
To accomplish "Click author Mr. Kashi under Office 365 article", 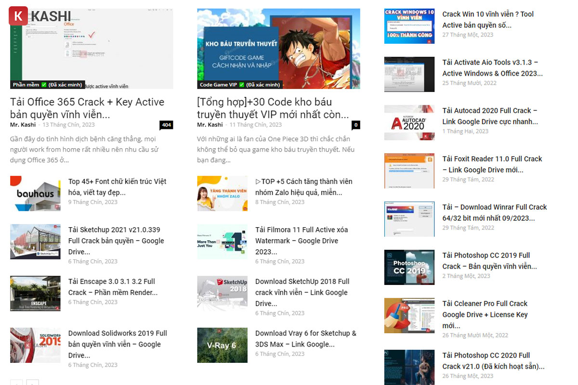I will 23,125.
